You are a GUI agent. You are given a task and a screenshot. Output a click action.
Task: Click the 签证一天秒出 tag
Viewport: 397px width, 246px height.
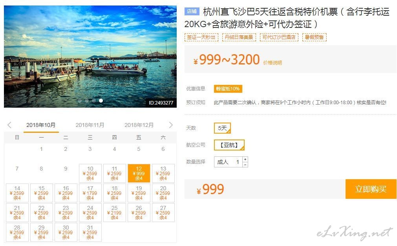(x=201, y=37)
